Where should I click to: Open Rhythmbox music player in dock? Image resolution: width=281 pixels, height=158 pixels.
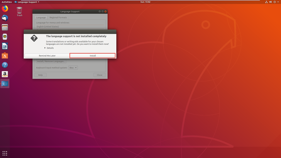pos(5,37)
